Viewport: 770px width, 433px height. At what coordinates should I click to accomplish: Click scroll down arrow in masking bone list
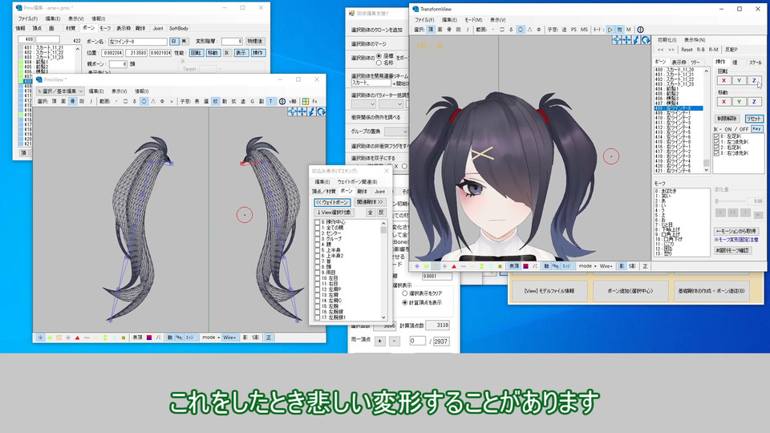[383, 318]
